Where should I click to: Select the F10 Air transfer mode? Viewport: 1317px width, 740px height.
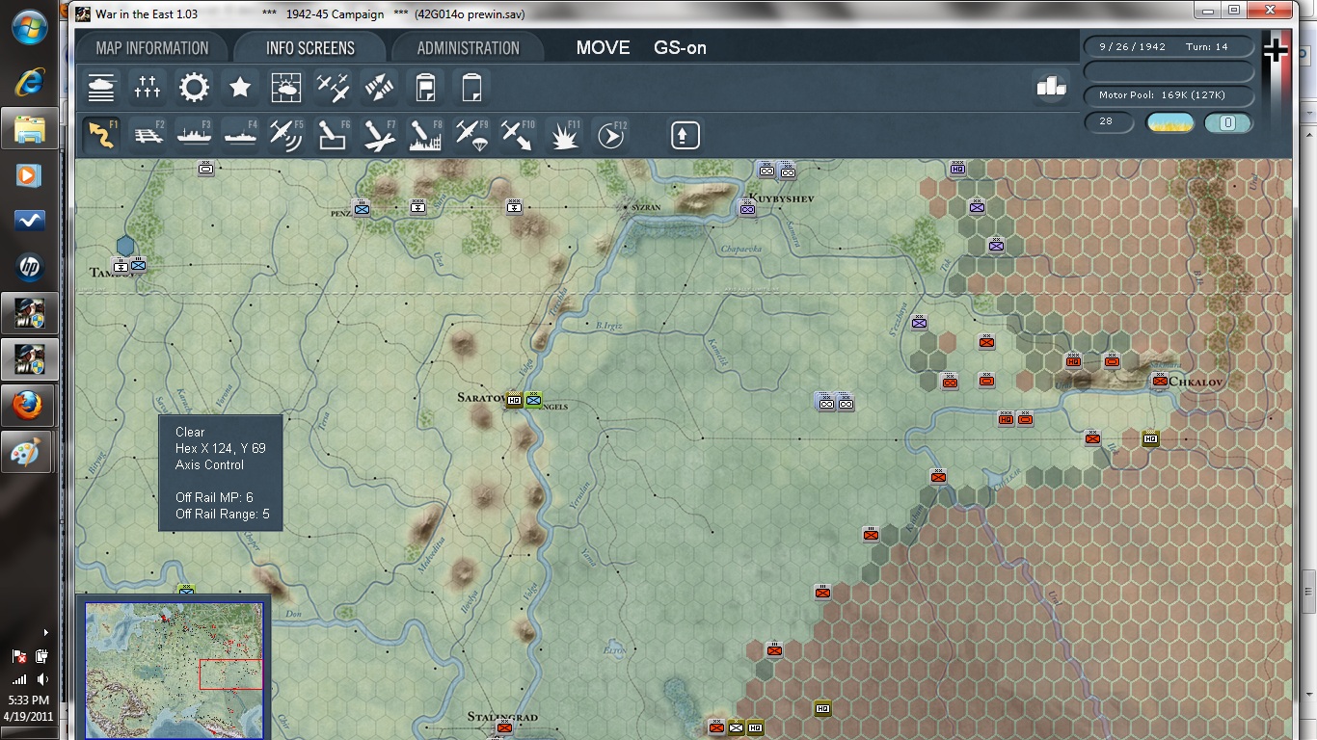coord(518,135)
